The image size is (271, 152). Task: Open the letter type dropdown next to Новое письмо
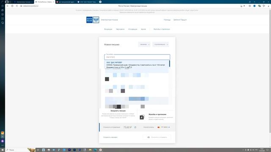point(144,44)
